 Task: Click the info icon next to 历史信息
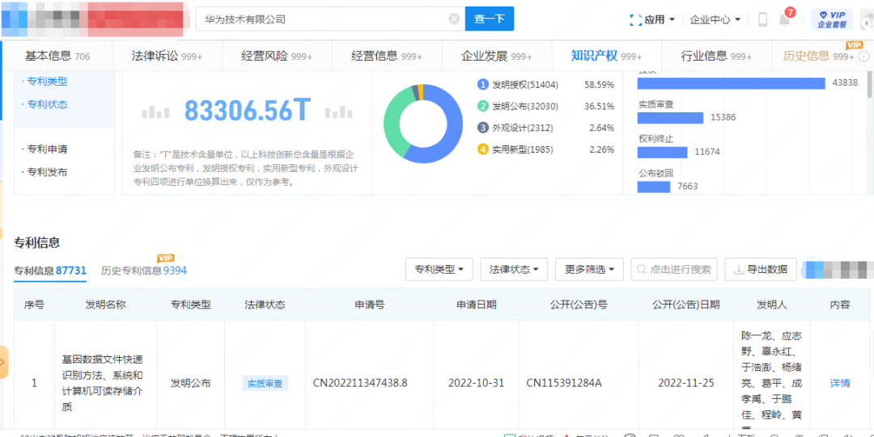[x=863, y=56]
